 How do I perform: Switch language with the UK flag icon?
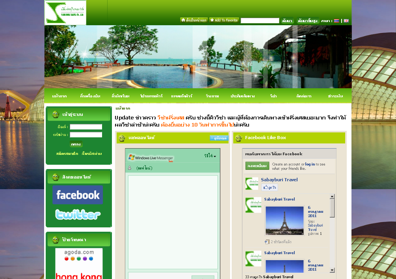(x=346, y=21)
